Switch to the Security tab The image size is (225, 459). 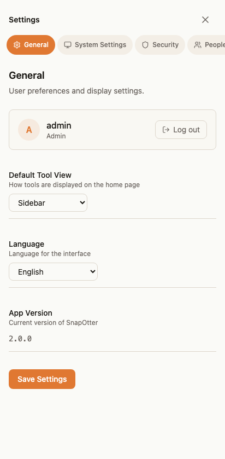pos(160,45)
